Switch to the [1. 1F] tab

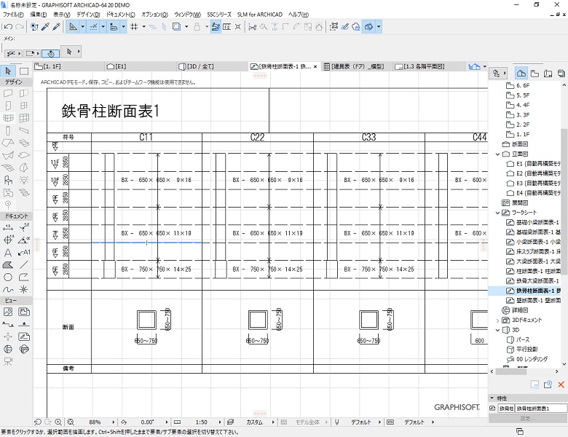click(x=69, y=66)
